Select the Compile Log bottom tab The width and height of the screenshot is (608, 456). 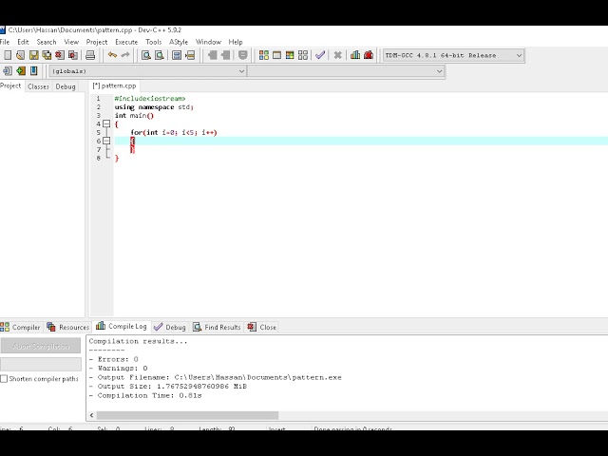click(x=122, y=327)
